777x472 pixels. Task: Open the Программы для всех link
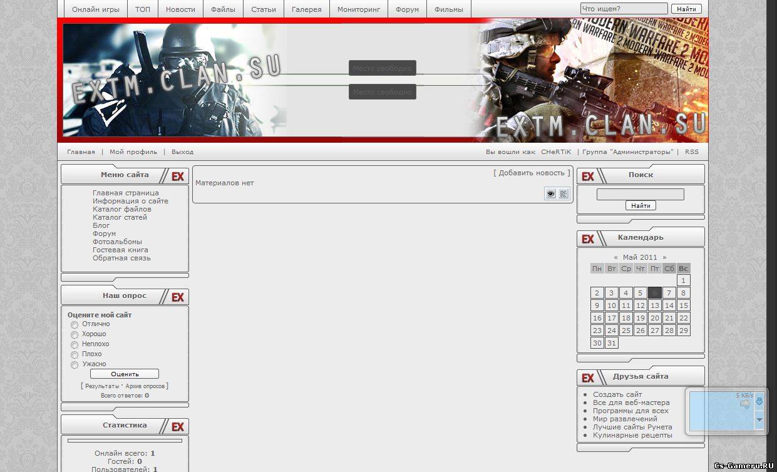tap(630, 411)
